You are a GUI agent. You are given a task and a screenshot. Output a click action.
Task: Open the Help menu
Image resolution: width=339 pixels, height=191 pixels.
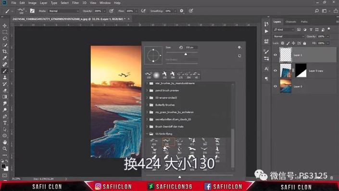click(x=117, y=3)
